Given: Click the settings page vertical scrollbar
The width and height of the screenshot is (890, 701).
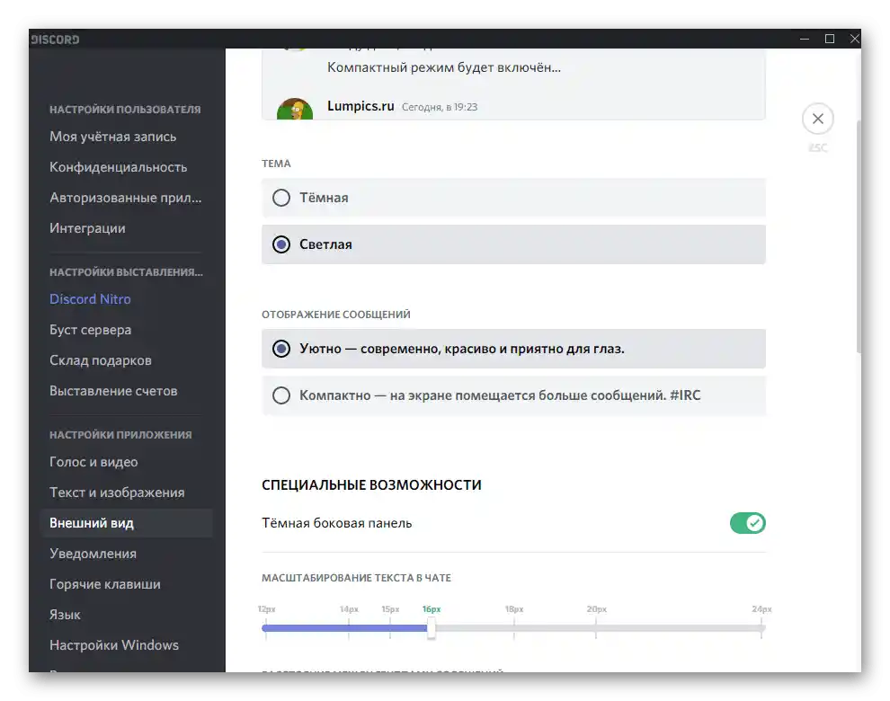Looking at the screenshot, I should pos(859,236).
